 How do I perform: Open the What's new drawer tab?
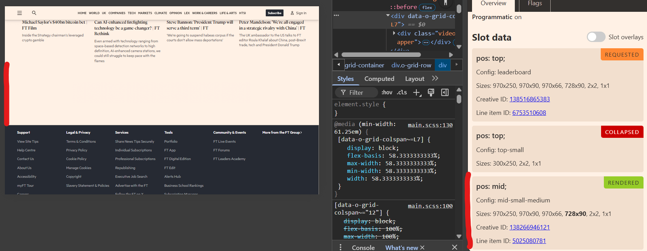pos(402,248)
